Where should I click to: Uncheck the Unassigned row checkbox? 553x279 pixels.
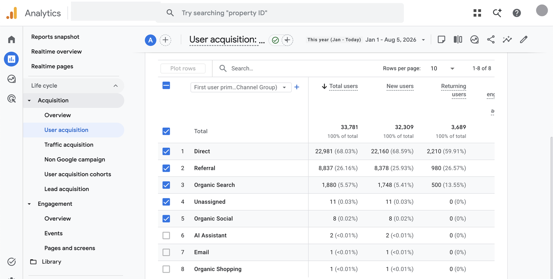pyautogui.click(x=166, y=202)
